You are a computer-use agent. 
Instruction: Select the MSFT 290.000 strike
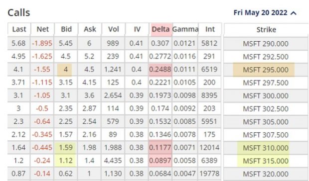click(x=266, y=44)
